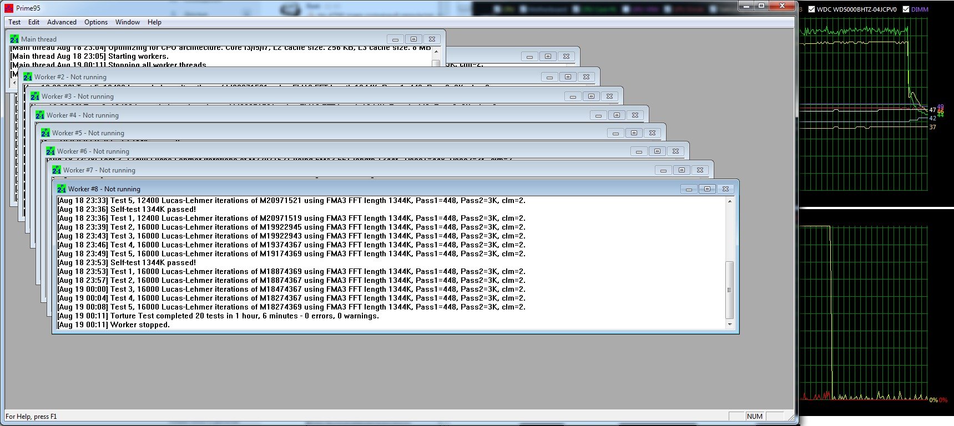Maximize the Worker #2 window
Image resolution: width=954 pixels, height=426 pixels.
point(568,77)
